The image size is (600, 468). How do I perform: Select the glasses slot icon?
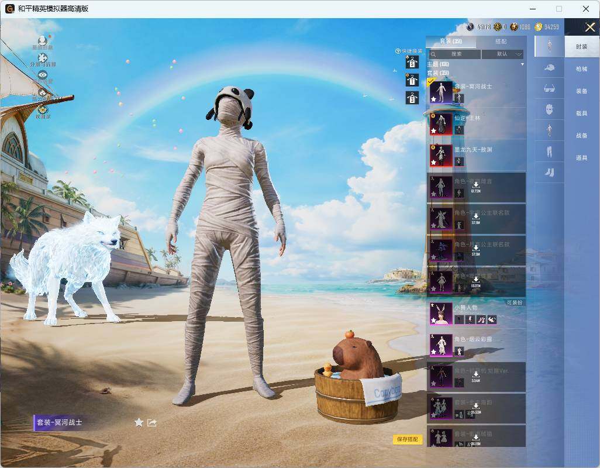point(549,89)
